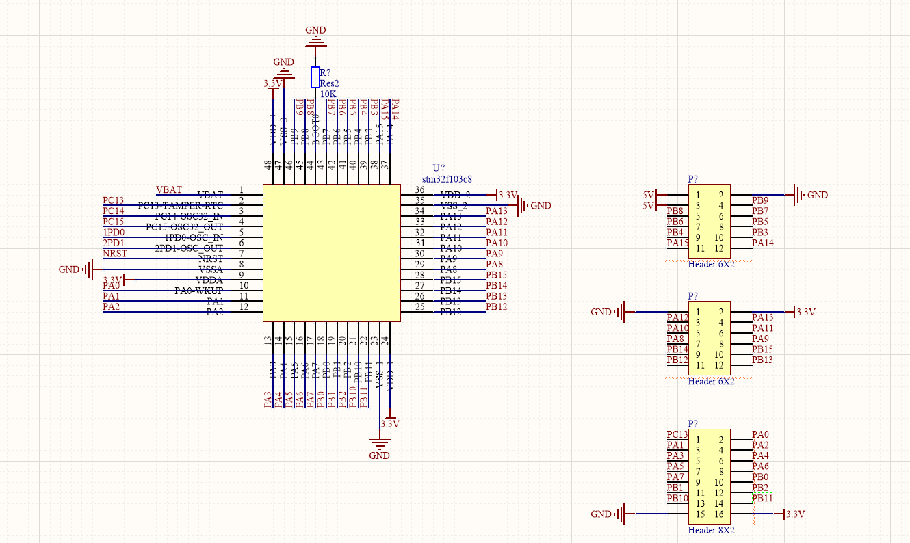This screenshot has width=910, height=543.
Task: Click the PA6 net label on Header 8X2
Action: 760,466
